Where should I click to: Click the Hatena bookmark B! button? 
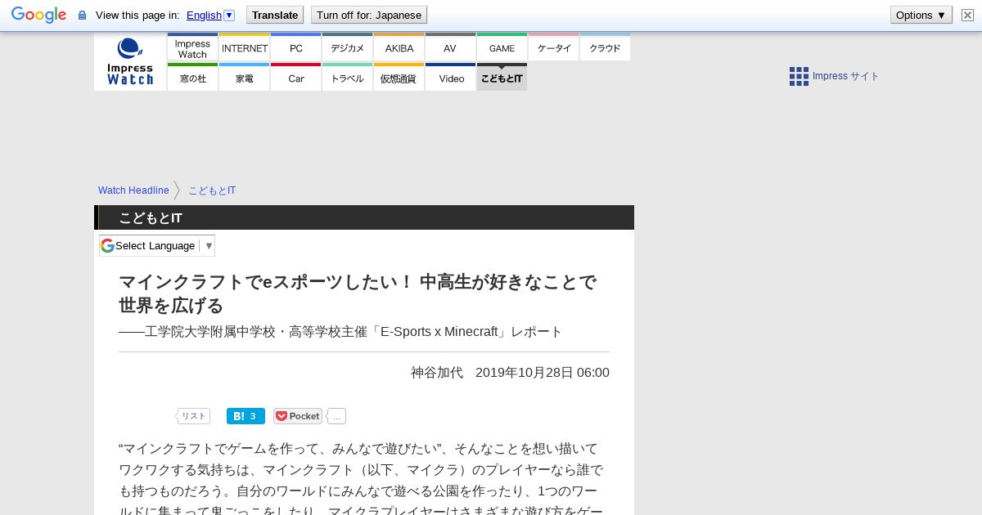click(x=245, y=416)
